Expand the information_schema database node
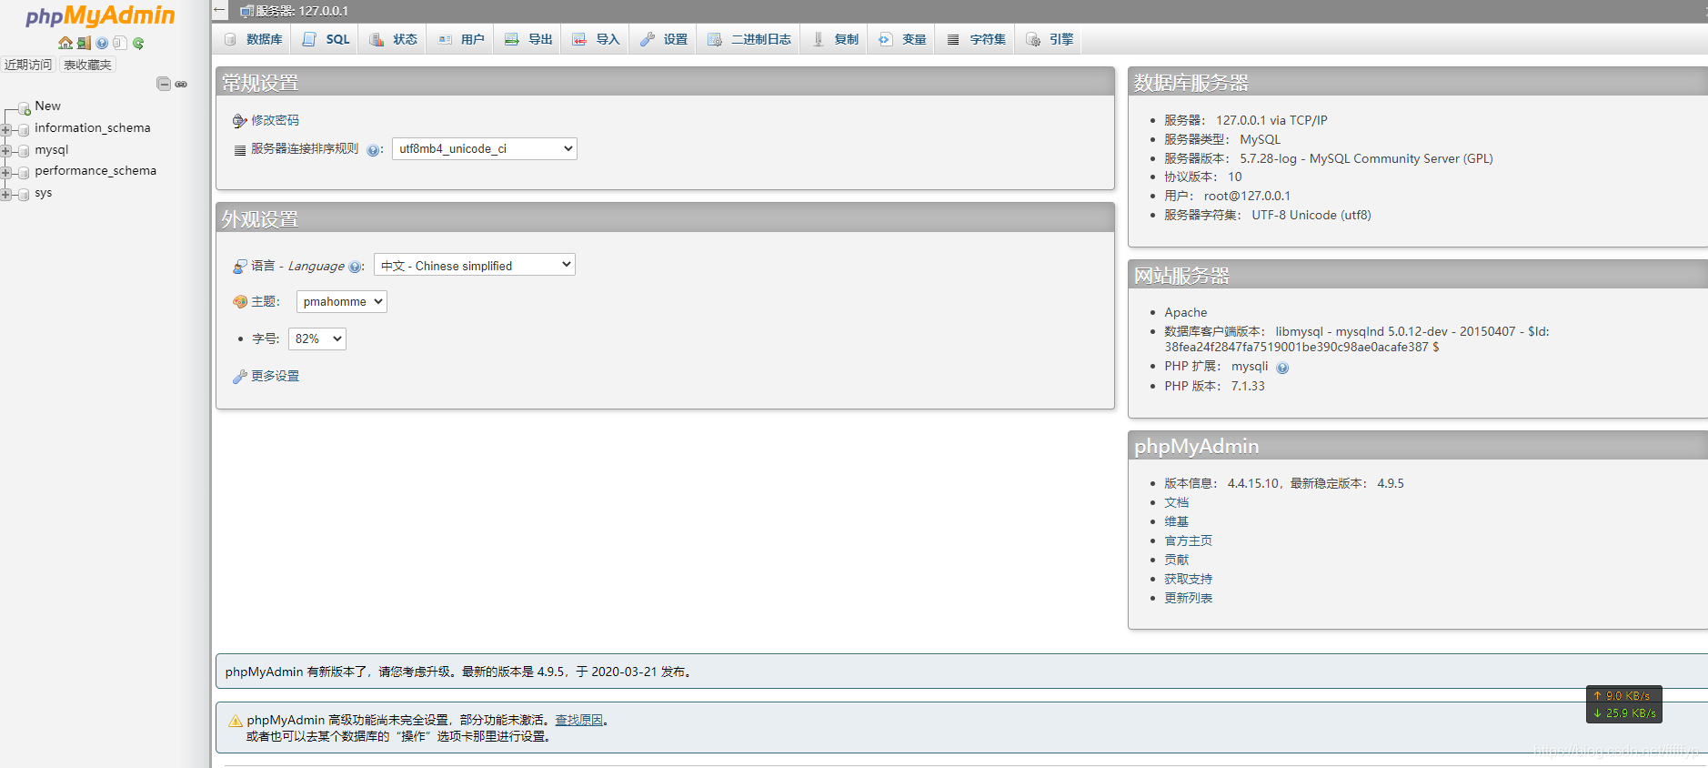 point(5,130)
